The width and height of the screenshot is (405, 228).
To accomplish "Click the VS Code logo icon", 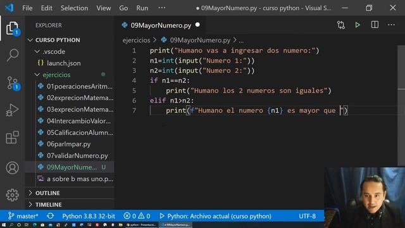I will pyautogui.click(x=9, y=8).
